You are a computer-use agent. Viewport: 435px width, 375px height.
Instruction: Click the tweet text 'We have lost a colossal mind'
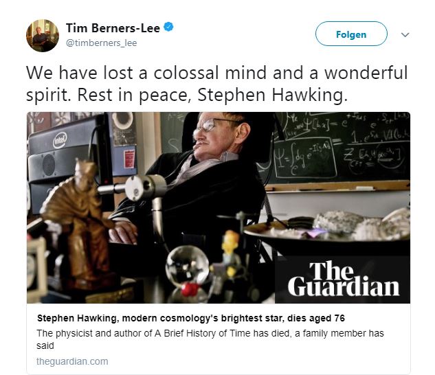[146, 73]
